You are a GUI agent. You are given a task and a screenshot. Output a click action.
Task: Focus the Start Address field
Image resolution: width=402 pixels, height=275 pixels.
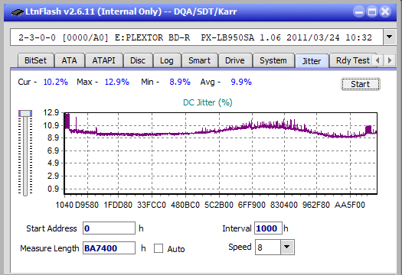coord(109,228)
